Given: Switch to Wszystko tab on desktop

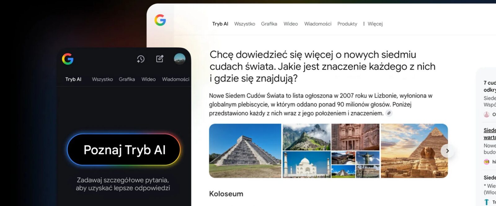Looking at the screenshot, I should [245, 24].
